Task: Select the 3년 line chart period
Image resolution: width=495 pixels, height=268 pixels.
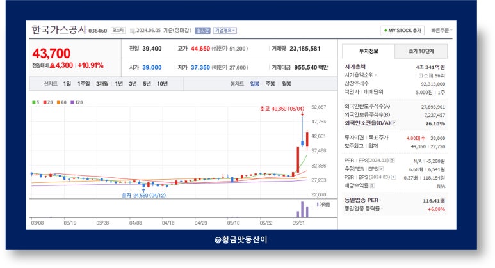Action: [x=133, y=84]
